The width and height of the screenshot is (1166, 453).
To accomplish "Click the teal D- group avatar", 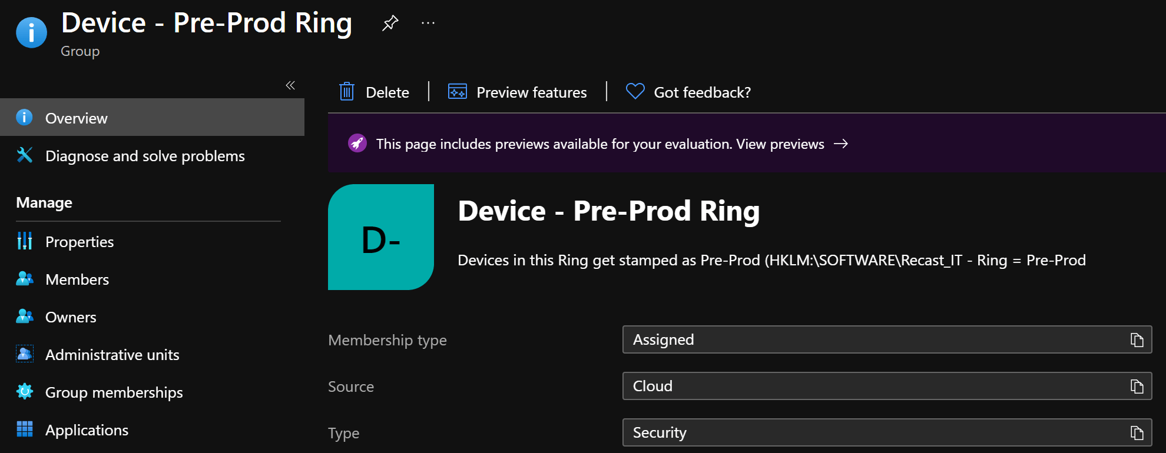I will 381,237.
